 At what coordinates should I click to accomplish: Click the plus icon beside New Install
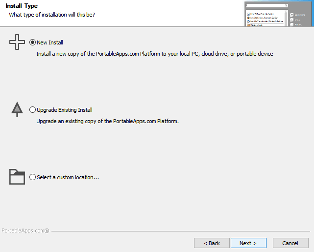point(17,42)
